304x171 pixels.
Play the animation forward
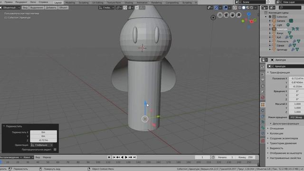(x=126, y=157)
